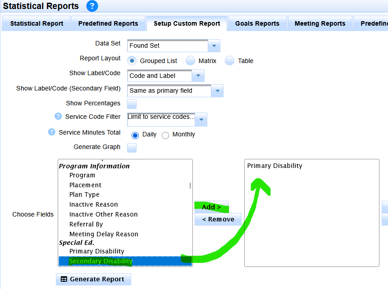The height and width of the screenshot is (289, 388).
Task: Open Secondary Field label/code dropdown arrow
Action: pyautogui.click(x=217, y=91)
